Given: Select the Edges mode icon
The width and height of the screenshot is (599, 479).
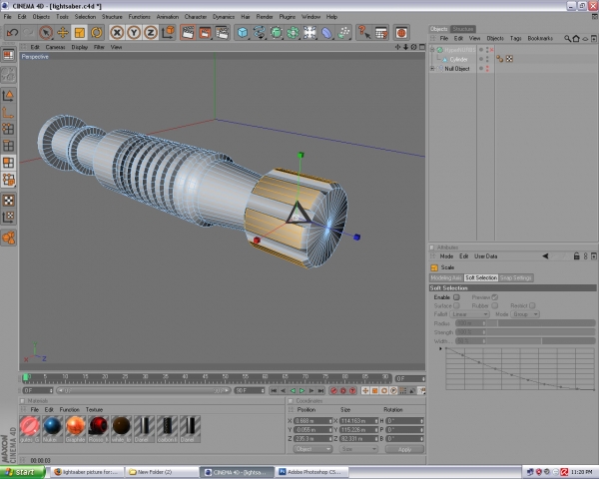Looking at the screenshot, I should pos(8,146).
